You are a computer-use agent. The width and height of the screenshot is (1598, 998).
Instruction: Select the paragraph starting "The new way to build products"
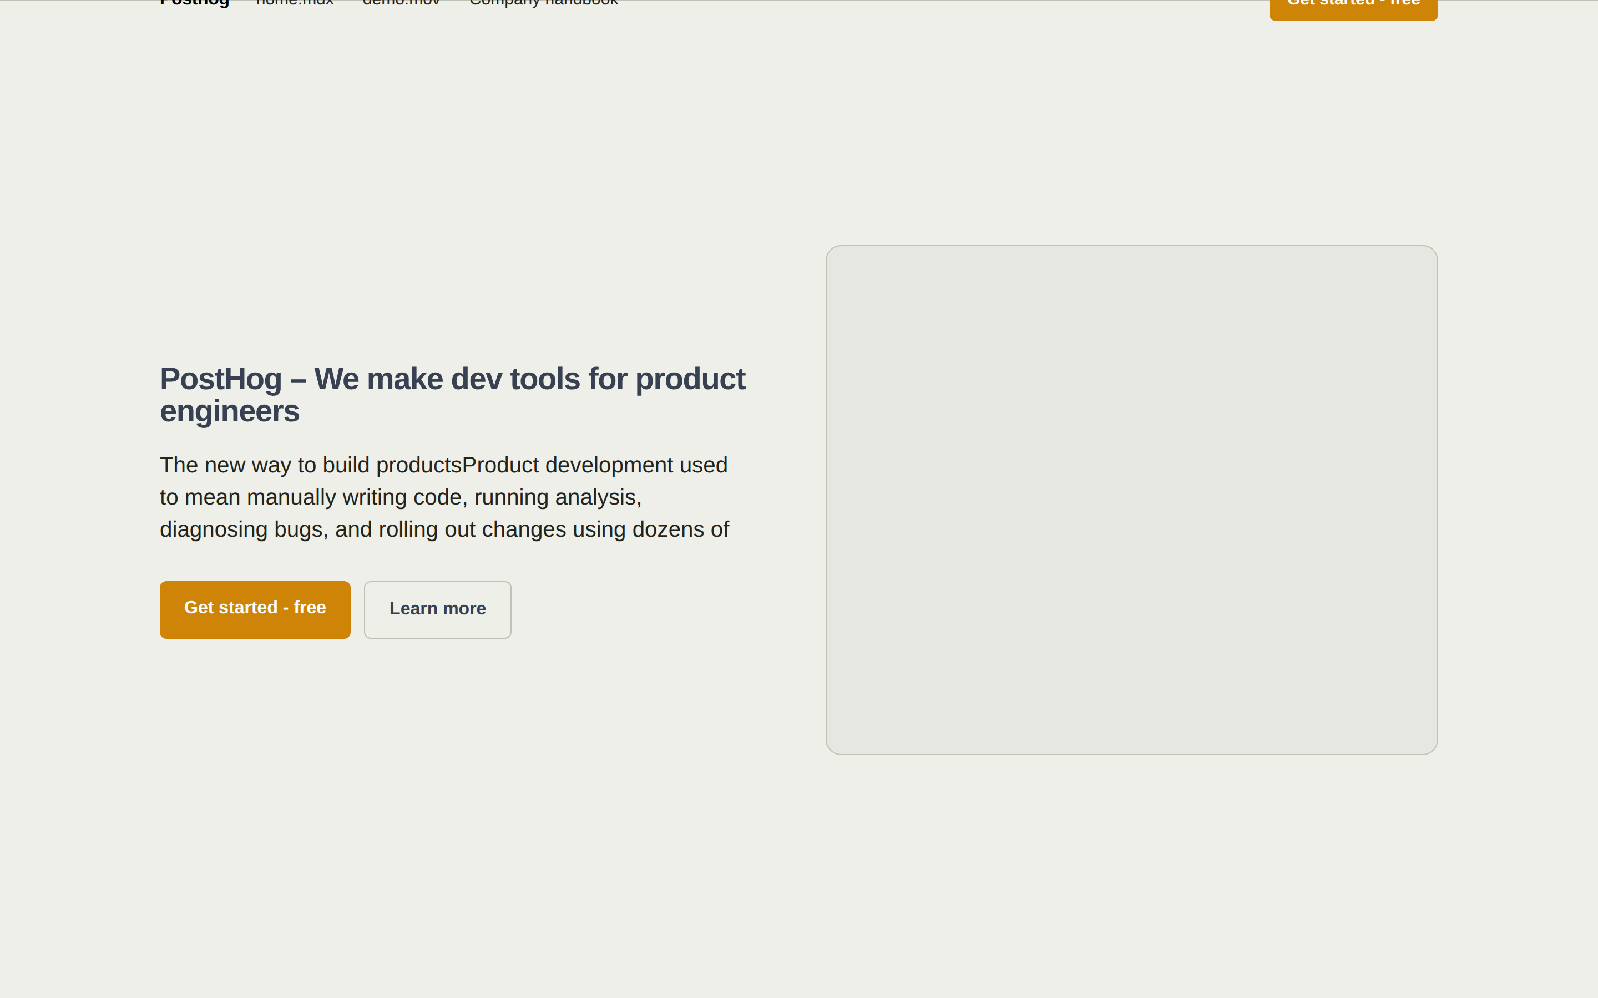point(444,497)
